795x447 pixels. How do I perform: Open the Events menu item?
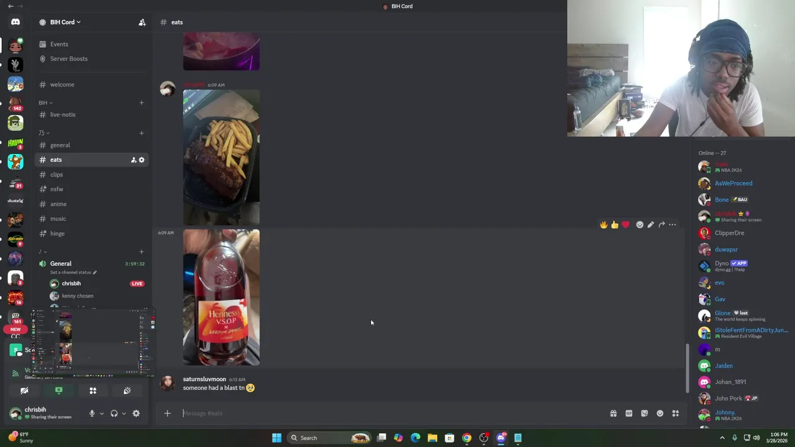coord(92,44)
